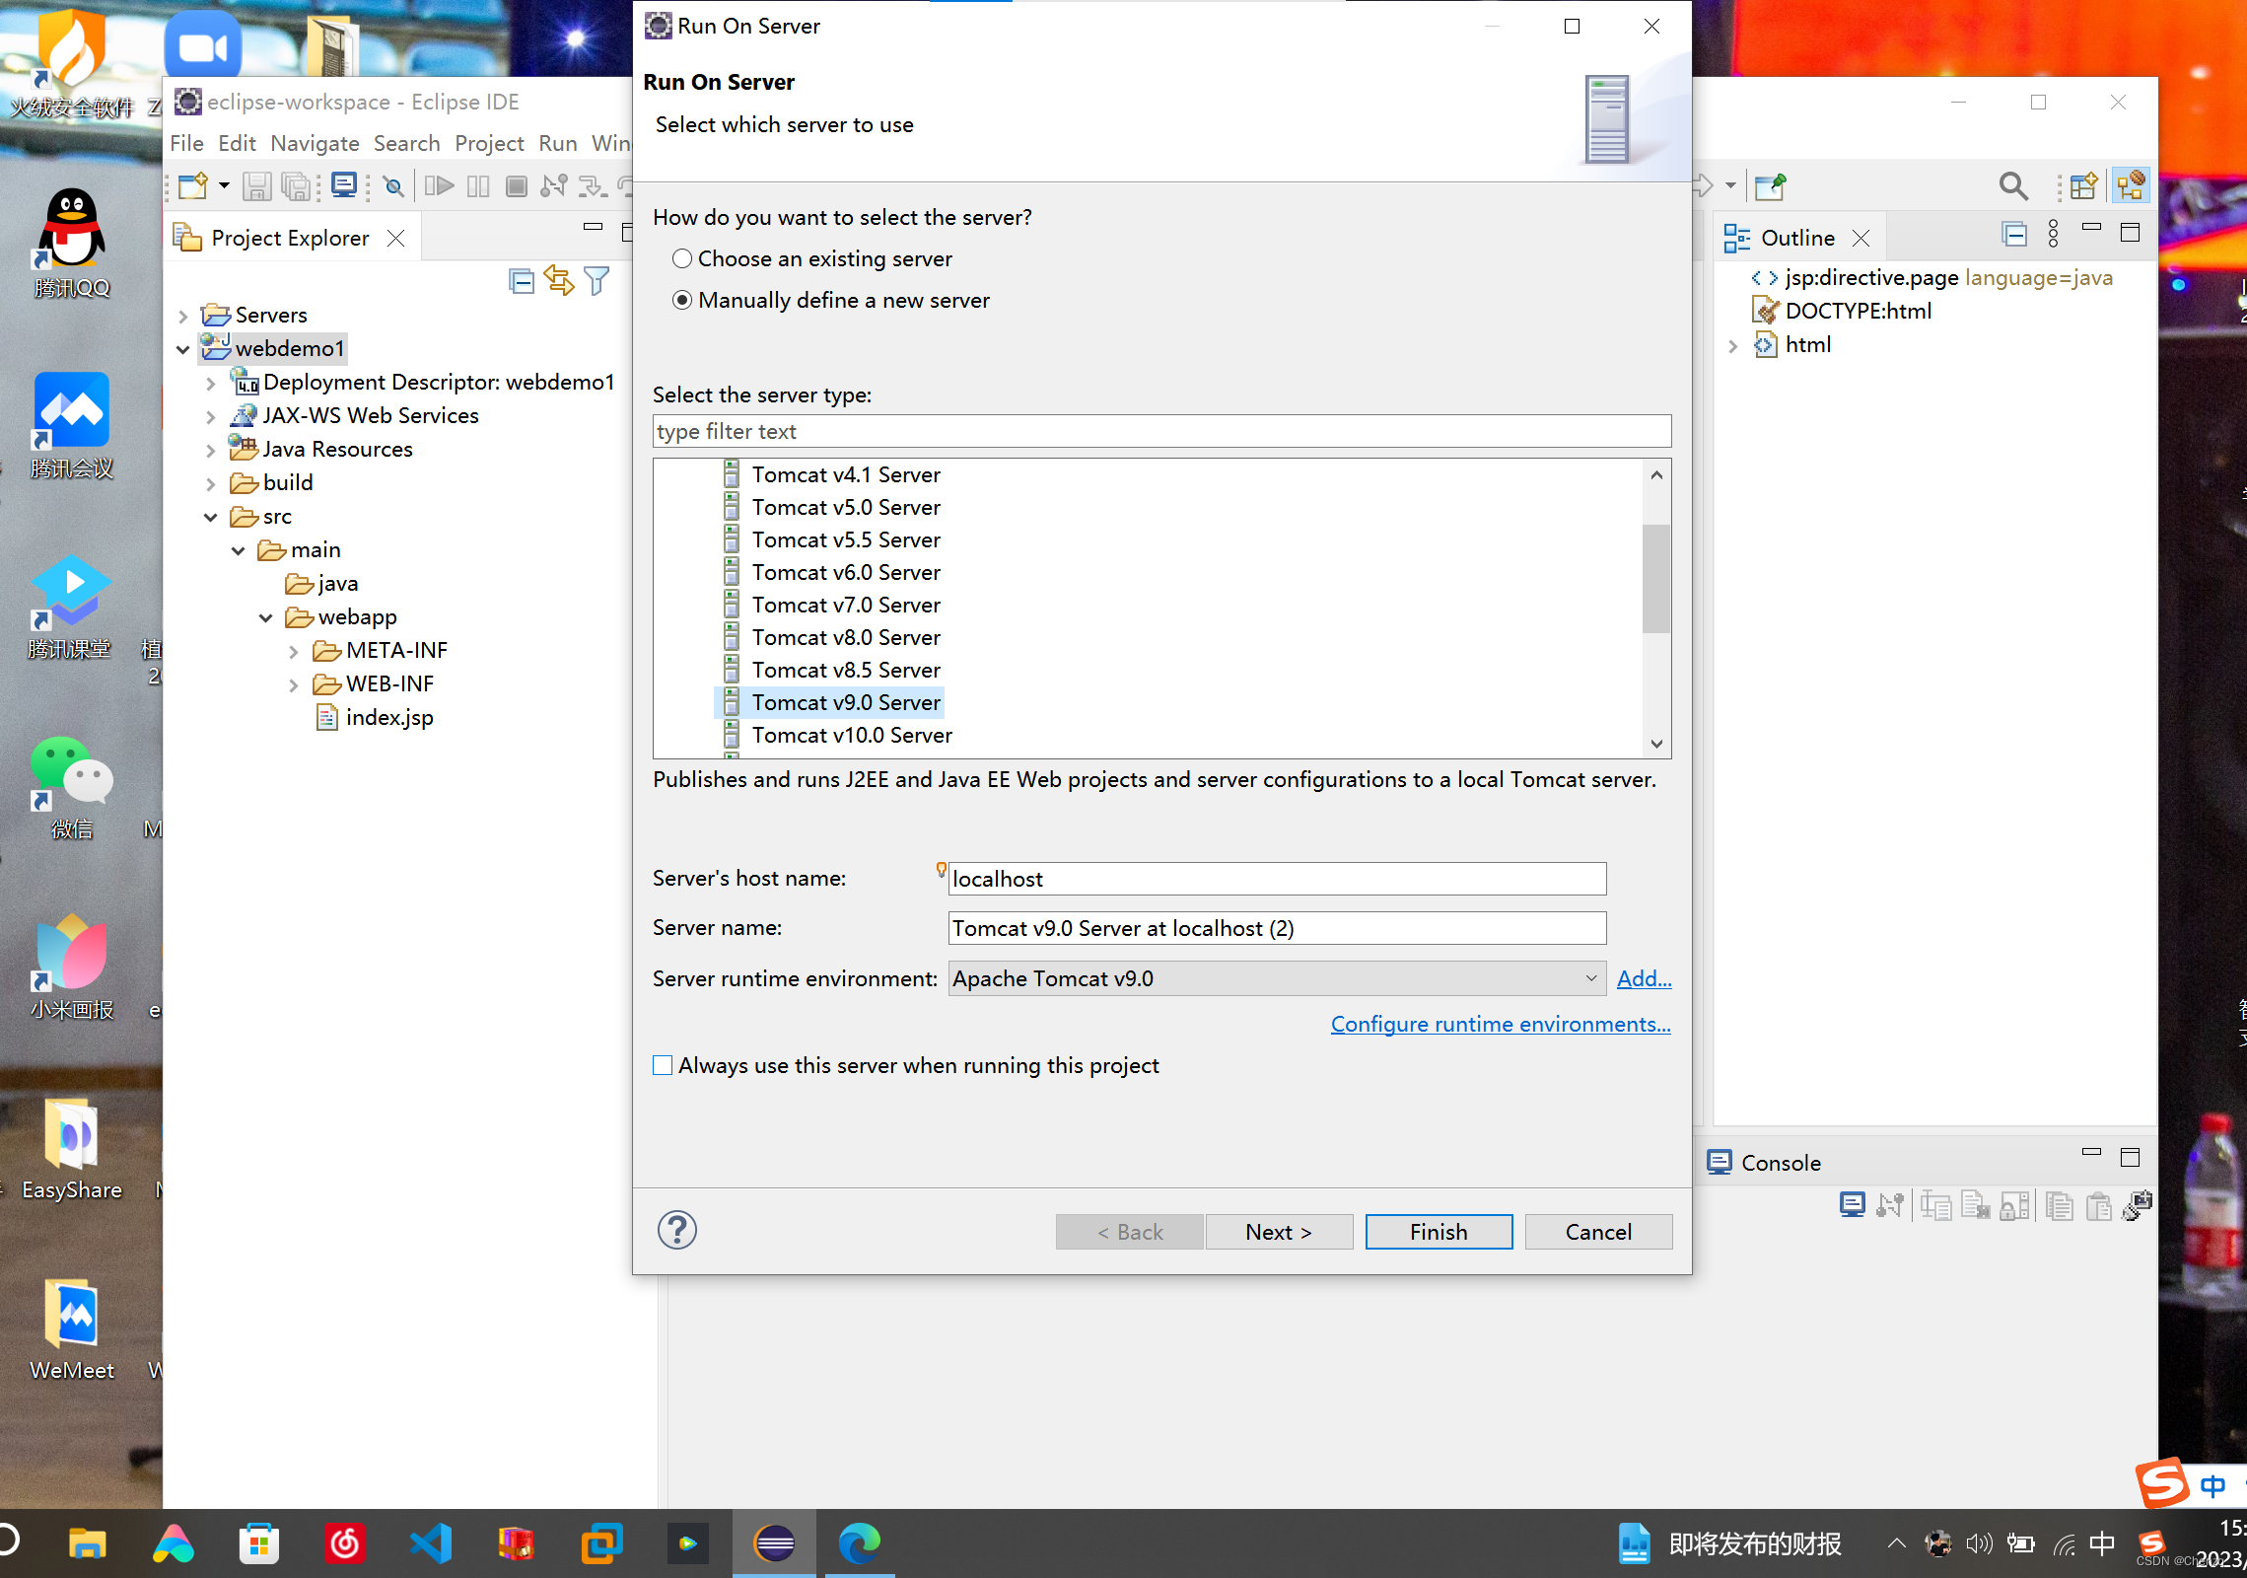The height and width of the screenshot is (1578, 2247).
Task: Click the help question mark icon
Action: [x=676, y=1230]
